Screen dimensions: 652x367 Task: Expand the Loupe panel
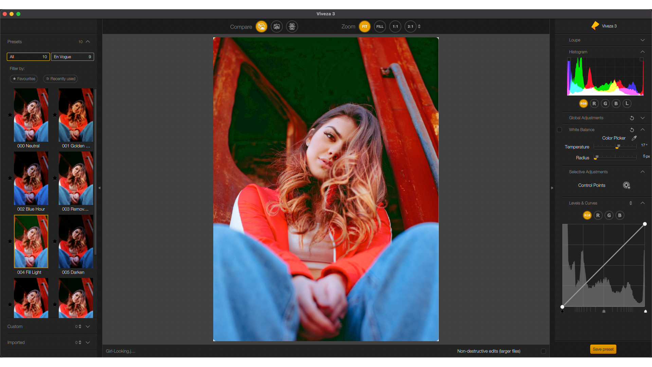(x=642, y=40)
